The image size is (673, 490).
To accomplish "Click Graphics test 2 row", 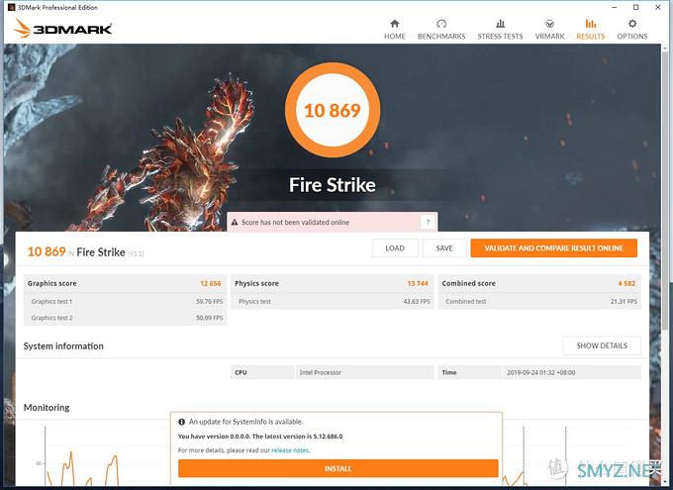I will [126, 318].
